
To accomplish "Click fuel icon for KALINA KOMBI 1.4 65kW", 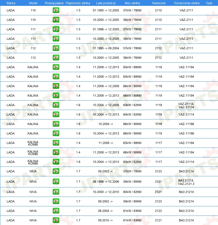I will tap(56, 143).
